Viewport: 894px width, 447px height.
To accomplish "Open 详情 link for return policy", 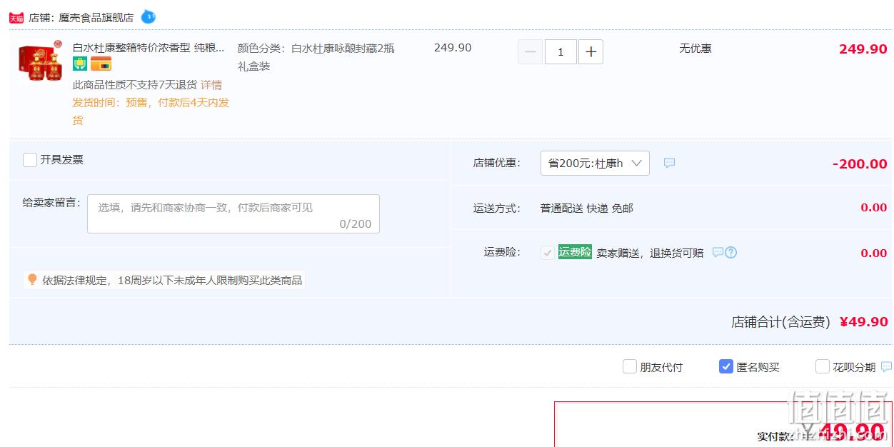I will pyautogui.click(x=211, y=84).
